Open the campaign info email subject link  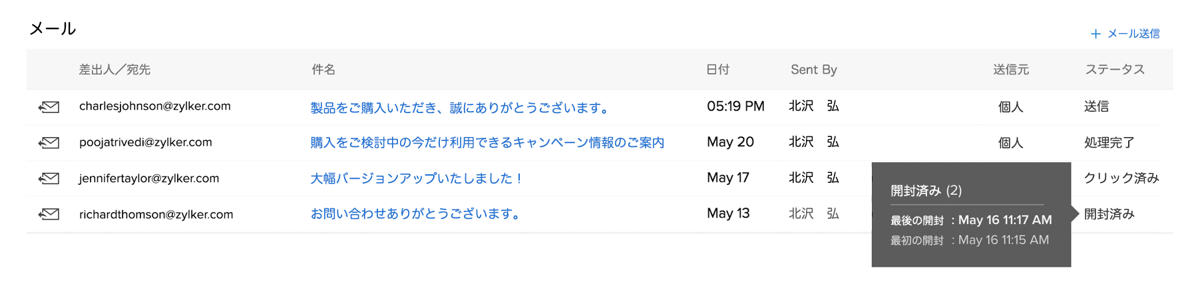487,142
